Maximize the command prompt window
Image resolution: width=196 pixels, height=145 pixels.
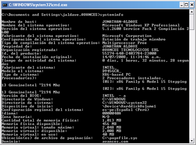click(187, 5)
